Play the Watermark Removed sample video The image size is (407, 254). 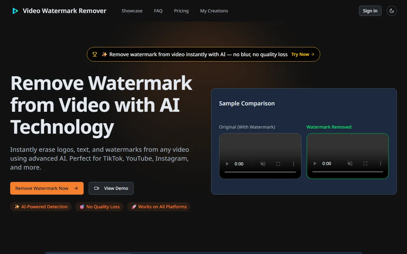pos(315,164)
